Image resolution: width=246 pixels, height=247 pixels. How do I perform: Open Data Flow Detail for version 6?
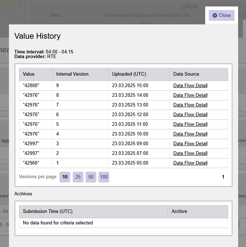(x=190, y=114)
